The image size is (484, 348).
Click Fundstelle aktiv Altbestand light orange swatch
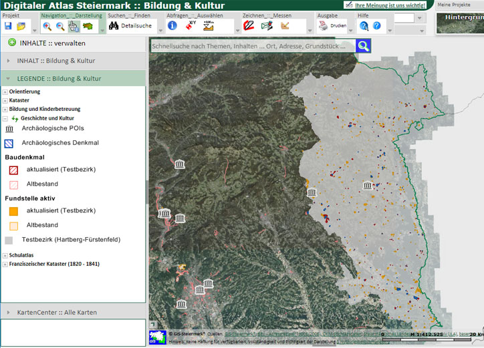(13, 226)
